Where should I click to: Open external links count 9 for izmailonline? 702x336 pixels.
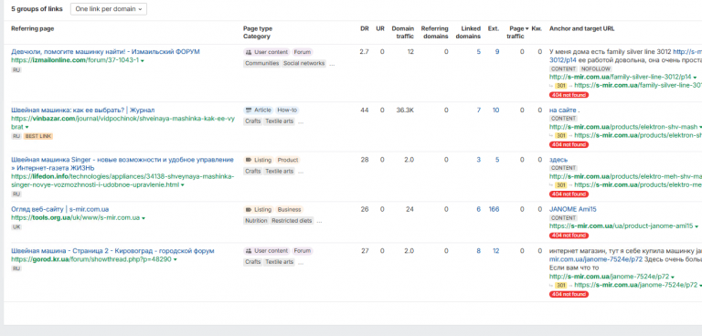(497, 52)
